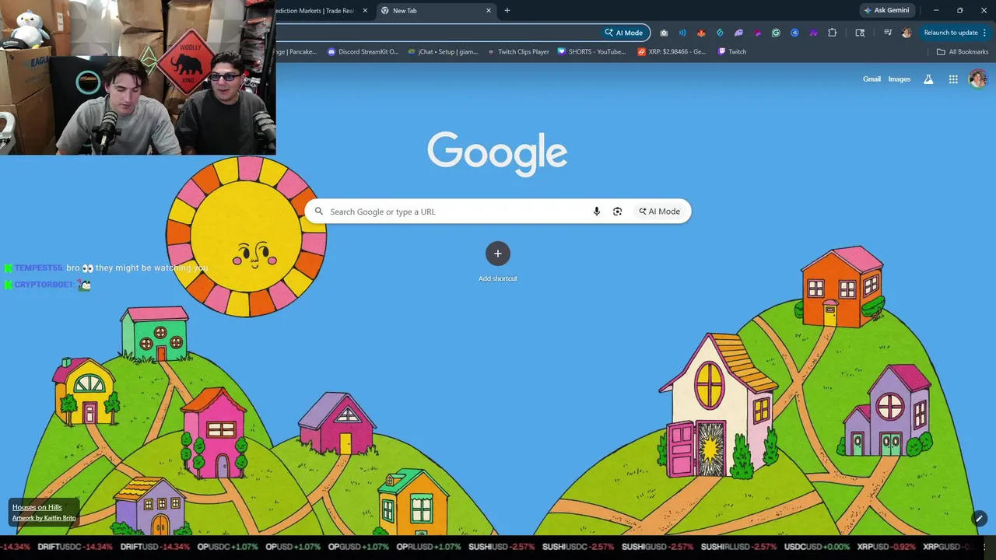
Task: Click the ticker text 'XRPUSD -0.92%'
Action: [886, 547]
